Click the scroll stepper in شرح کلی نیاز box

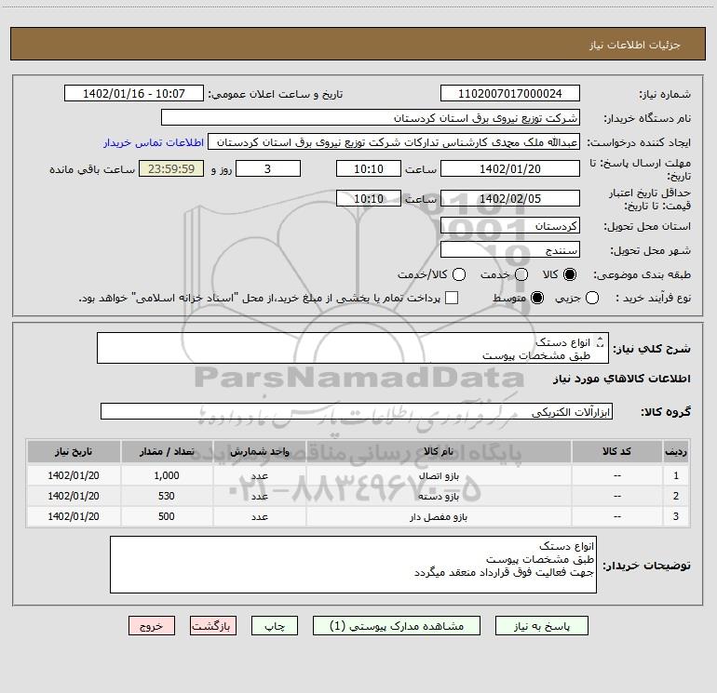coord(601,341)
